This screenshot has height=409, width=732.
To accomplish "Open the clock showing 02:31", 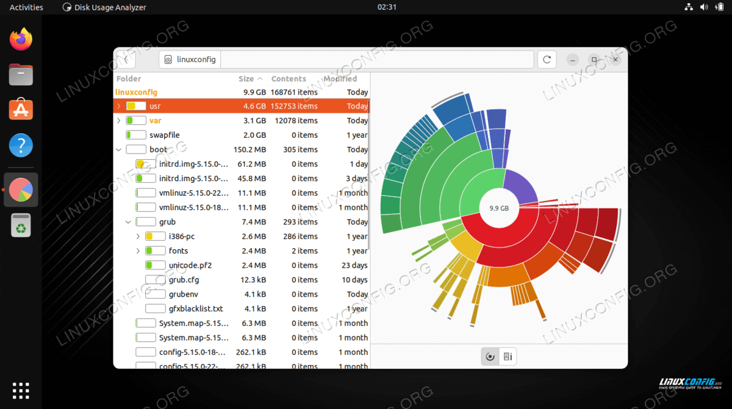I will pyautogui.click(x=387, y=7).
